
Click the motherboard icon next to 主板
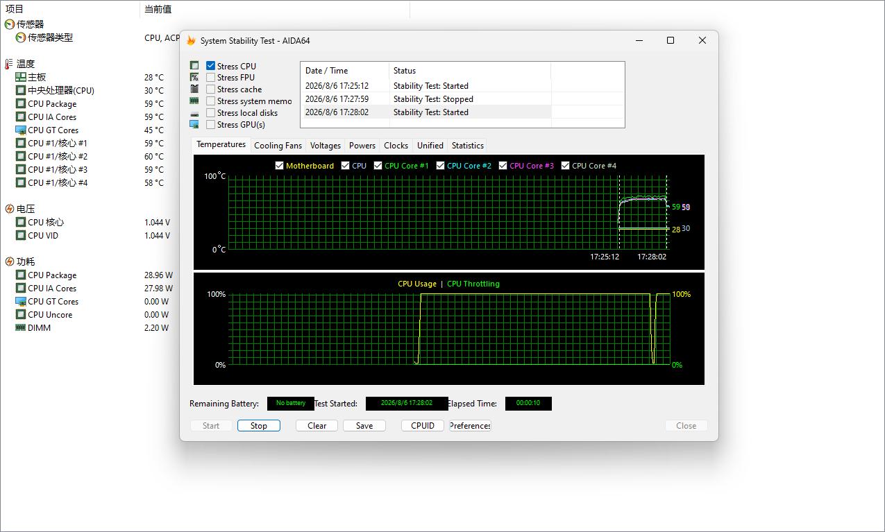click(21, 77)
